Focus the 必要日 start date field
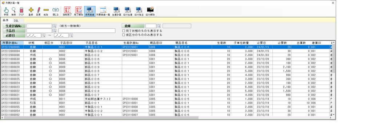Screen dimensions: 367x134 34,35
